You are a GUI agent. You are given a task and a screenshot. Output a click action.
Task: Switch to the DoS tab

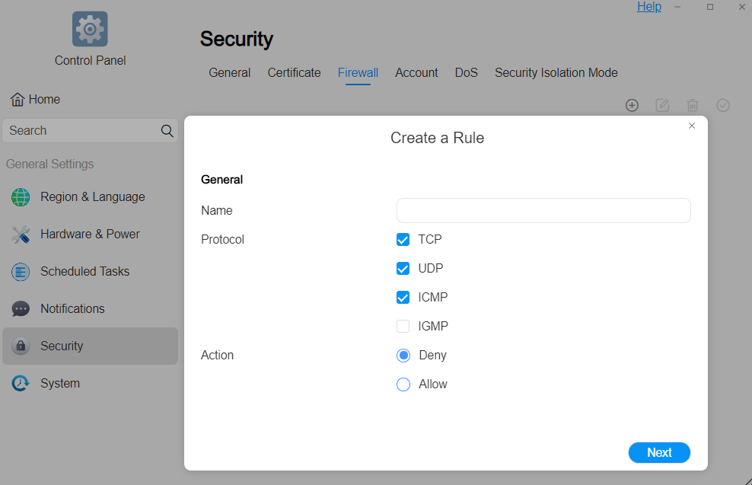[466, 73]
